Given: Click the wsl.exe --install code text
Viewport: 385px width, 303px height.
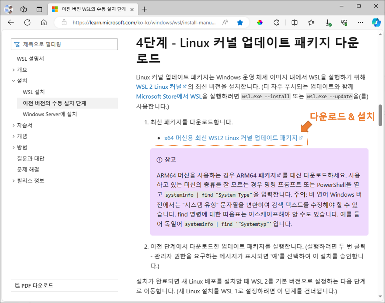Looking at the screenshot, I should click(x=266, y=96).
